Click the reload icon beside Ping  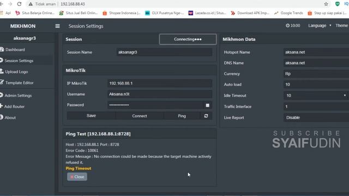pyautogui.click(x=206, y=116)
